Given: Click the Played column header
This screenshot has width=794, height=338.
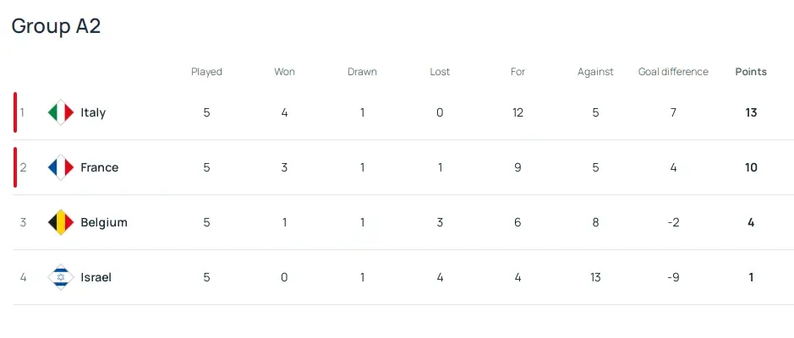Looking at the screenshot, I should click(x=206, y=72).
